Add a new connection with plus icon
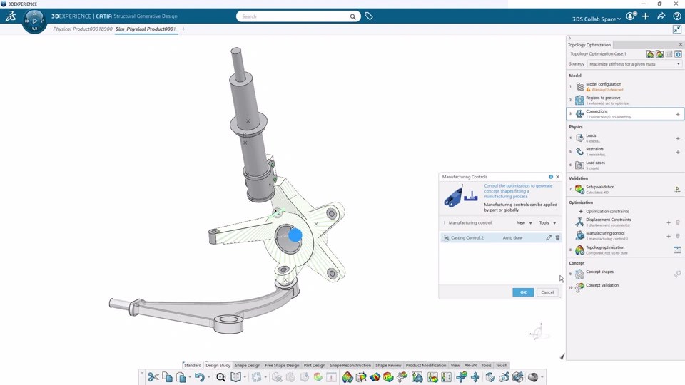 [678, 114]
